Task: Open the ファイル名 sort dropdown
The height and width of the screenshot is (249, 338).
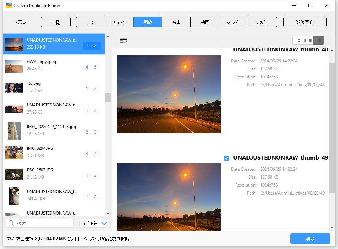Action: [x=94, y=223]
